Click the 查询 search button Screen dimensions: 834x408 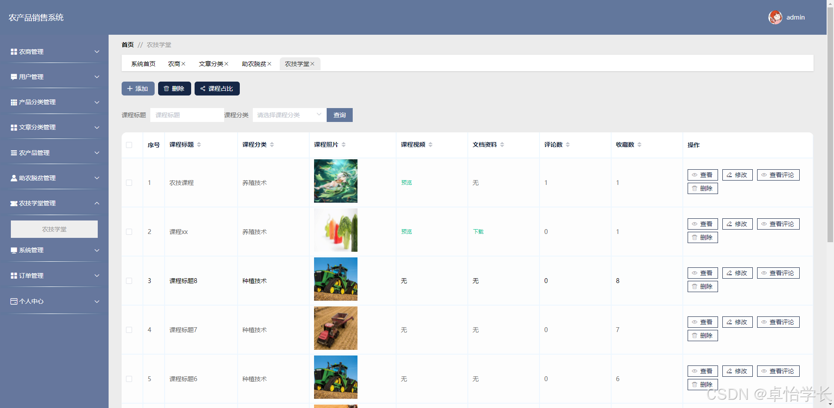[x=340, y=115]
